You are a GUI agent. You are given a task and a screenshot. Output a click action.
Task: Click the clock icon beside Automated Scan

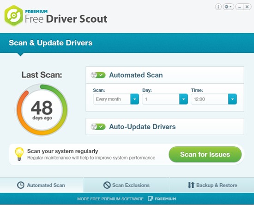[x=21, y=185]
